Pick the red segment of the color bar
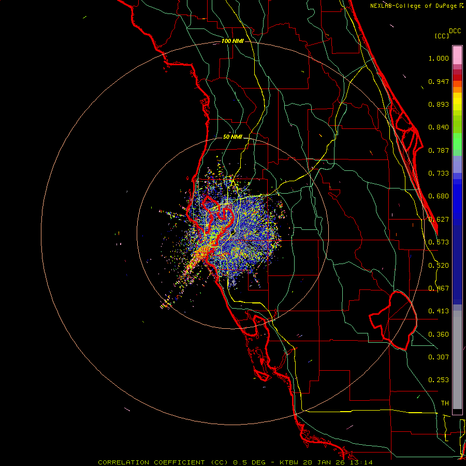This screenshot has width=466, height=466. (x=457, y=78)
